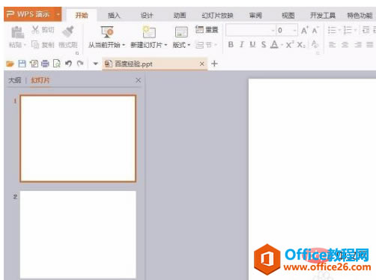This screenshot has height=280, width=376.
Task: Open the font color dropdown arrow
Action: click(x=282, y=45)
